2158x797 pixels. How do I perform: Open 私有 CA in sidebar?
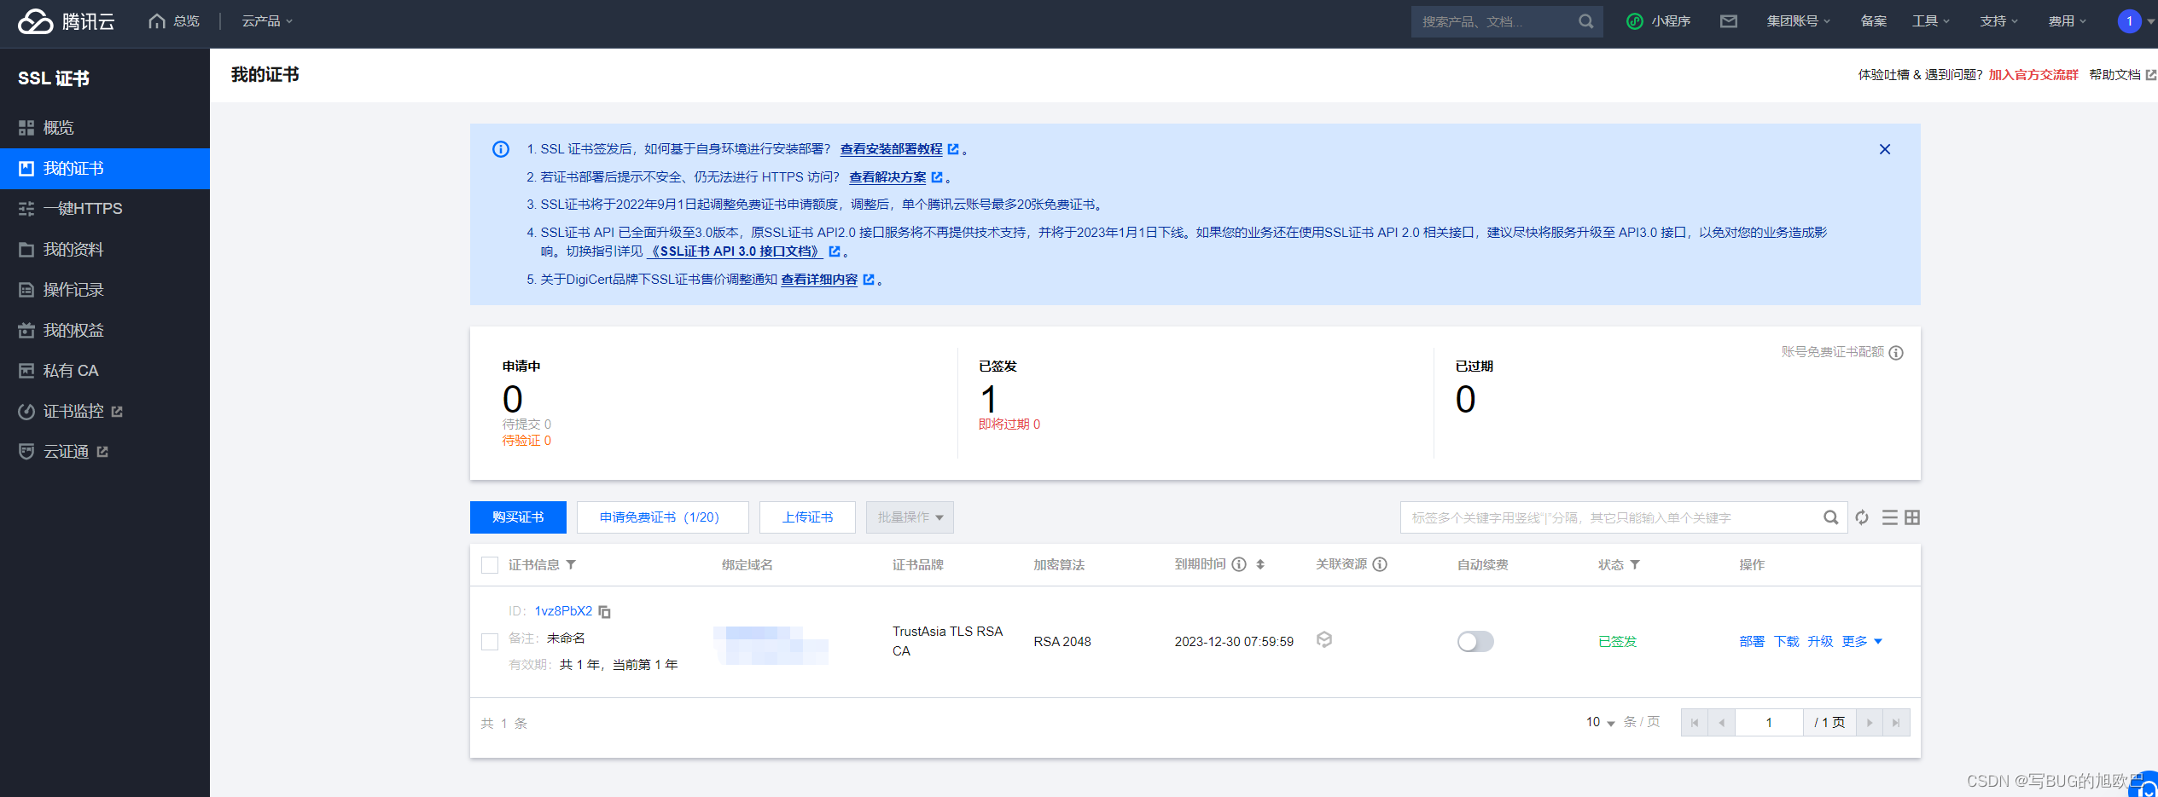(x=105, y=371)
